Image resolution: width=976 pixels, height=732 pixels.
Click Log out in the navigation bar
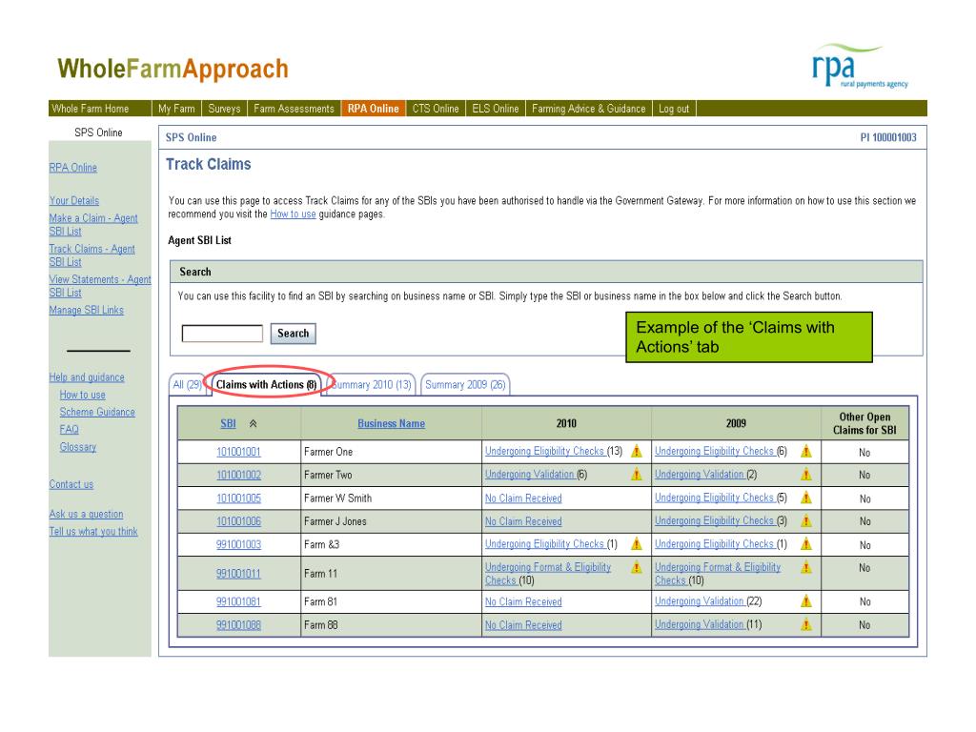[x=674, y=109]
